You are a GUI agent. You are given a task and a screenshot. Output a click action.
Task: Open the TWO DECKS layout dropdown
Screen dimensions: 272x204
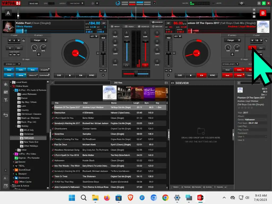click(x=76, y=3)
